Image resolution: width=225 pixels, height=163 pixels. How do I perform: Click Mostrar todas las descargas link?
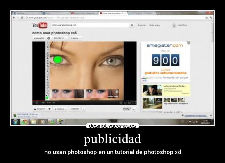(196, 116)
